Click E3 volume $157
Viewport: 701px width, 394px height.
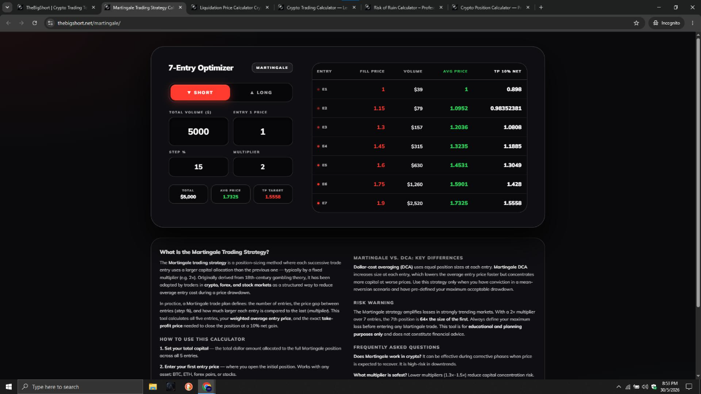point(417,127)
